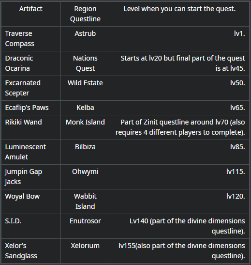Click the Xelor's Sandglass entry
The width and height of the screenshot is (251, 265).
click(x=21, y=250)
